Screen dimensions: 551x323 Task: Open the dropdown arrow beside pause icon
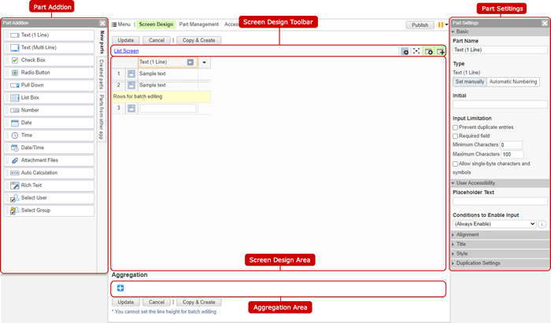coord(446,25)
